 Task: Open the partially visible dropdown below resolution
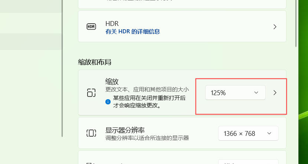pos(248,161)
